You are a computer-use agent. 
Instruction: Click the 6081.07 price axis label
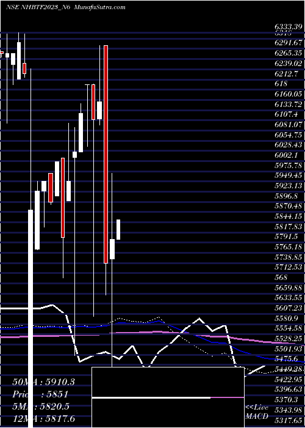coord(288,125)
